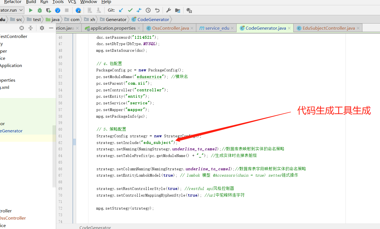Click the com breadcrumb folder

click(x=72, y=19)
